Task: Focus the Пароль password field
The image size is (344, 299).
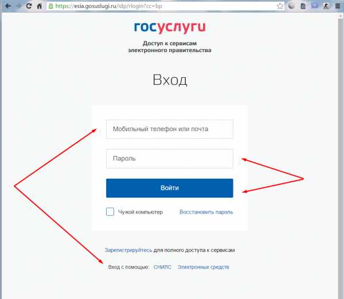Action: point(170,159)
